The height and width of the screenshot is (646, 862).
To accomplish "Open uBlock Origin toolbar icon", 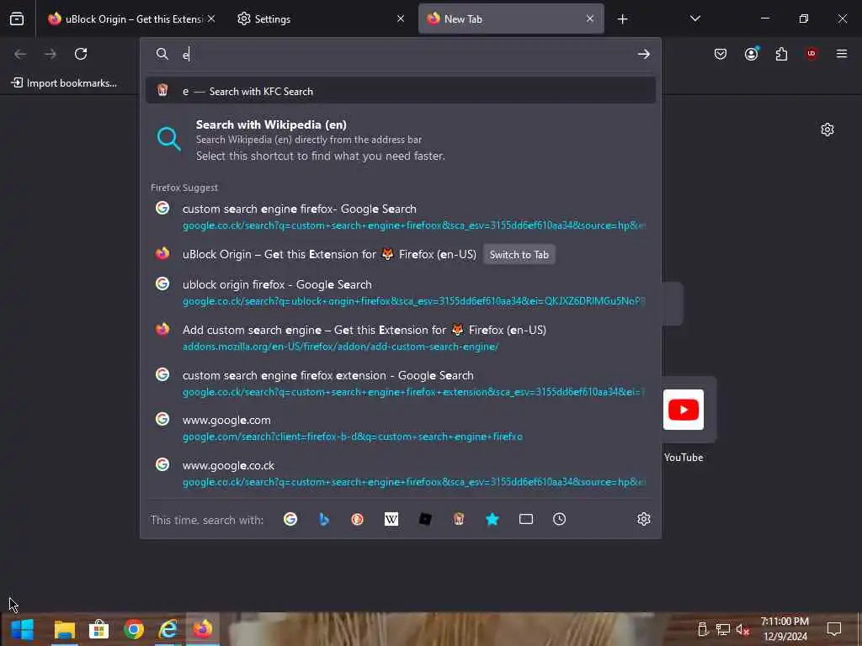I will pos(811,54).
